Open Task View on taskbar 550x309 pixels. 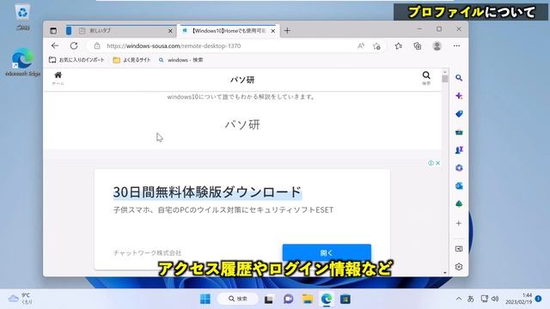[x=269, y=299]
